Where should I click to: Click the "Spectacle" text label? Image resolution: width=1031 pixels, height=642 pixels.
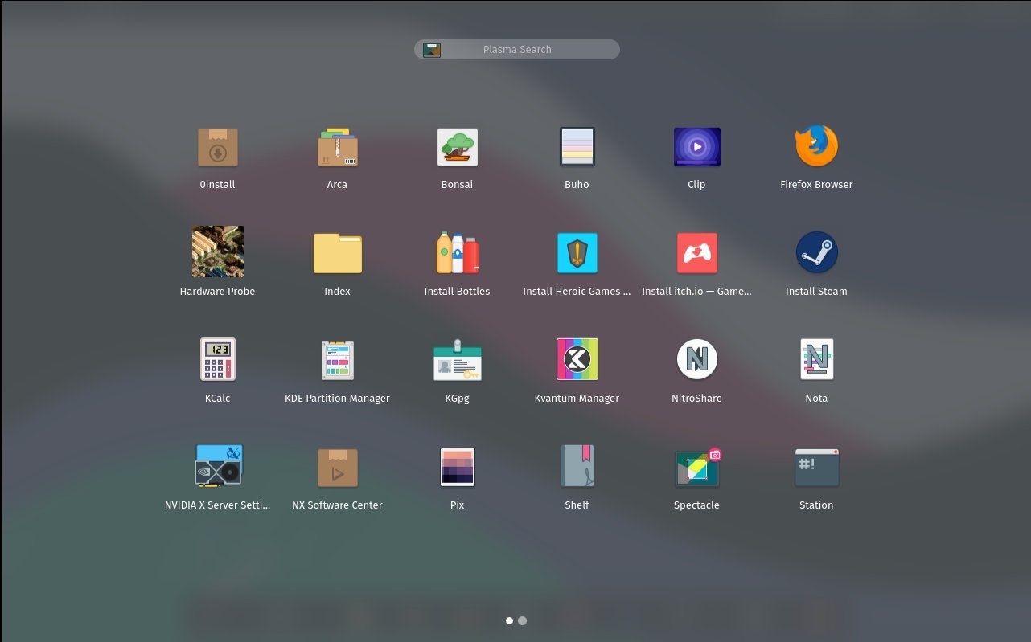[x=697, y=505]
